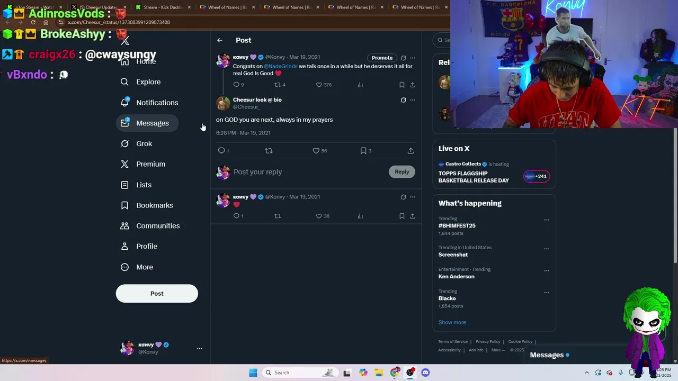Open Notifications in the sidebar

tap(149, 103)
